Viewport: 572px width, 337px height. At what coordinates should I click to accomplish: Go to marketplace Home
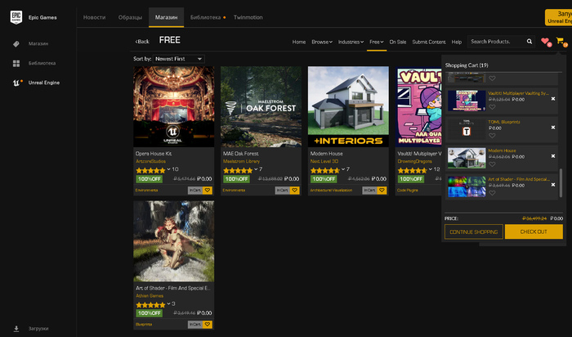[299, 42]
